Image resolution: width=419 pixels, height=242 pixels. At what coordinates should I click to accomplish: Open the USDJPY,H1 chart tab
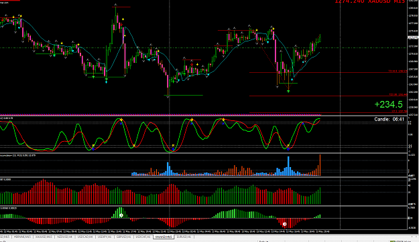tap(105, 237)
